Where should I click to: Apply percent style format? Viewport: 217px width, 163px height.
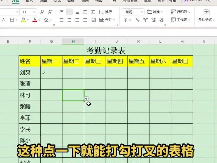(138, 20)
